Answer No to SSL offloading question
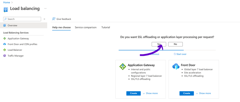 click(176, 44)
